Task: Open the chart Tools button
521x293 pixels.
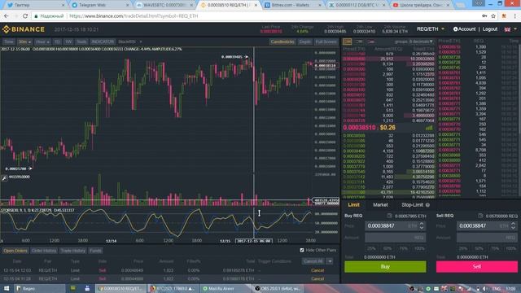Action: pyautogui.click(x=81, y=42)
